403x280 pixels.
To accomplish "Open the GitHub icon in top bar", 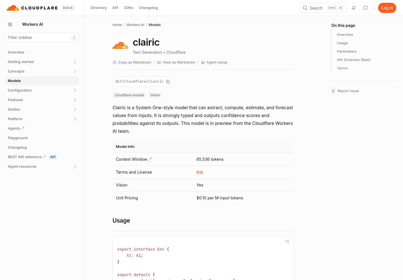I will [354, 8].
